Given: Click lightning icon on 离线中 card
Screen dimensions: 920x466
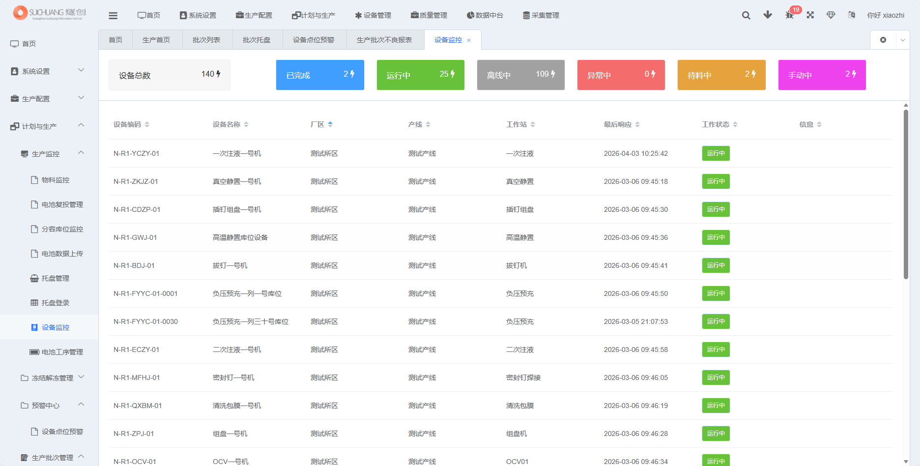Looking at the screenshot, I should click(x=553, y=74).
